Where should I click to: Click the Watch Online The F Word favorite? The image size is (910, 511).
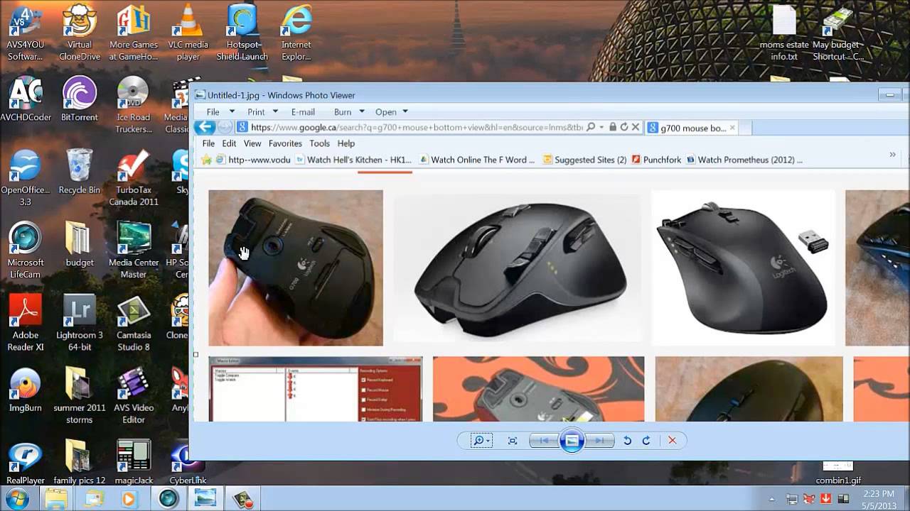(478, 160)
